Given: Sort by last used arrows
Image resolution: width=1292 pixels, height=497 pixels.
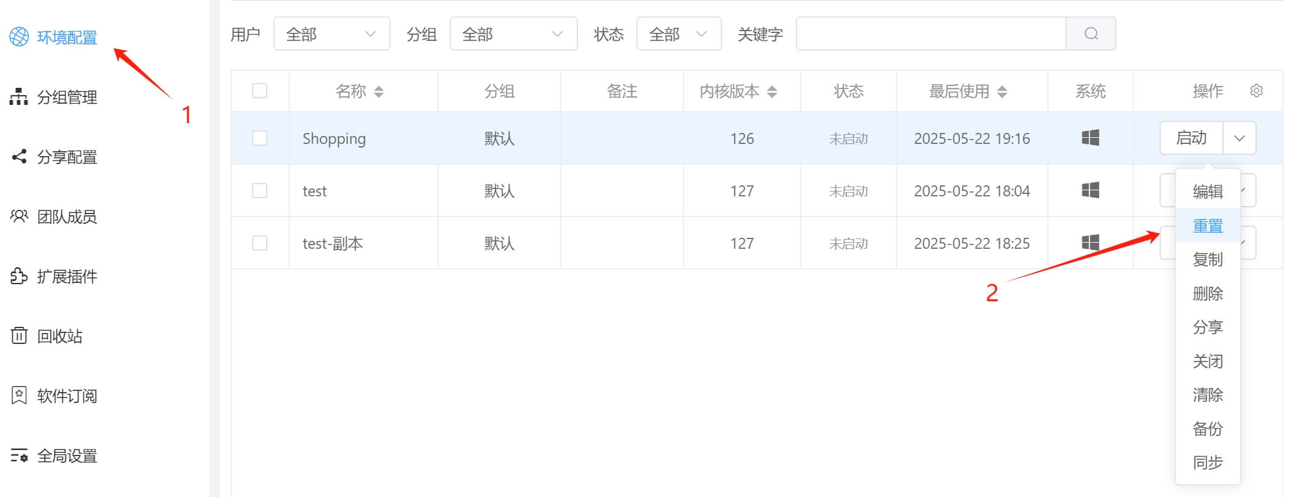Looking at the screenshot, I should (1001, 91).
